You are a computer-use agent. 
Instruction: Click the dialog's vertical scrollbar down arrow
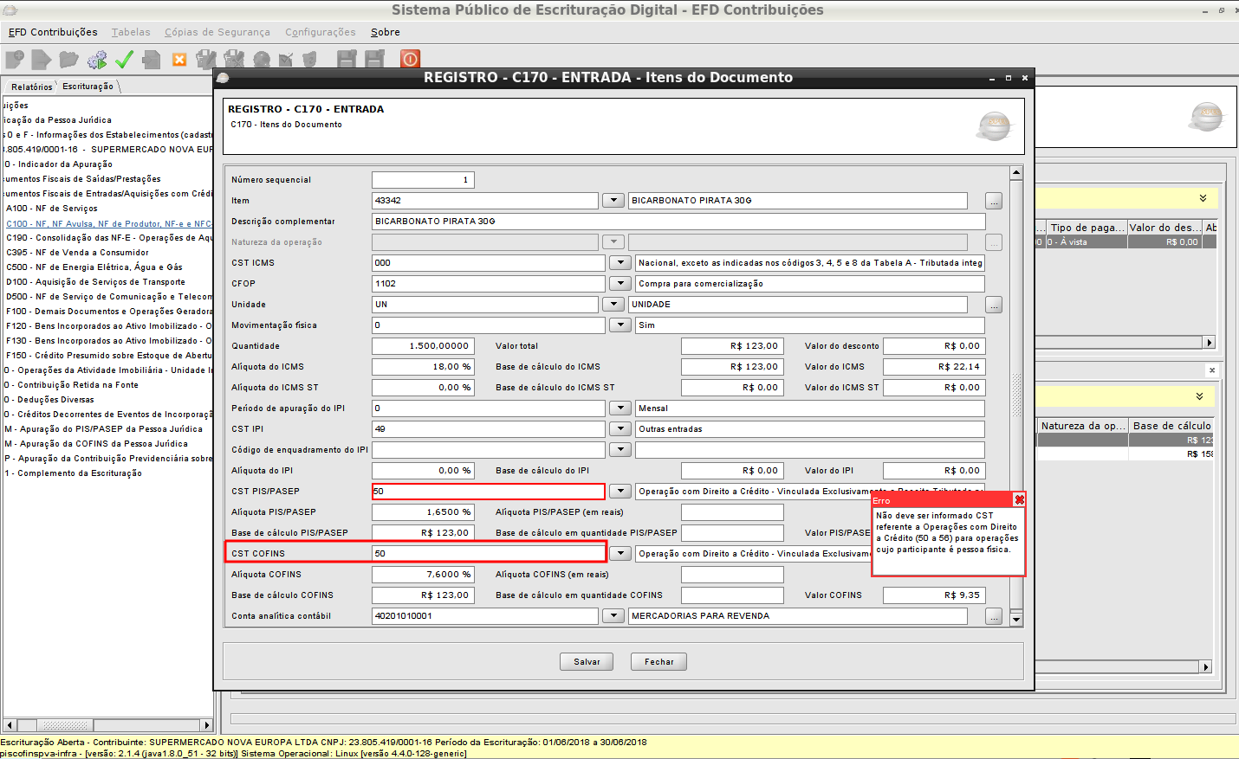1016,619
